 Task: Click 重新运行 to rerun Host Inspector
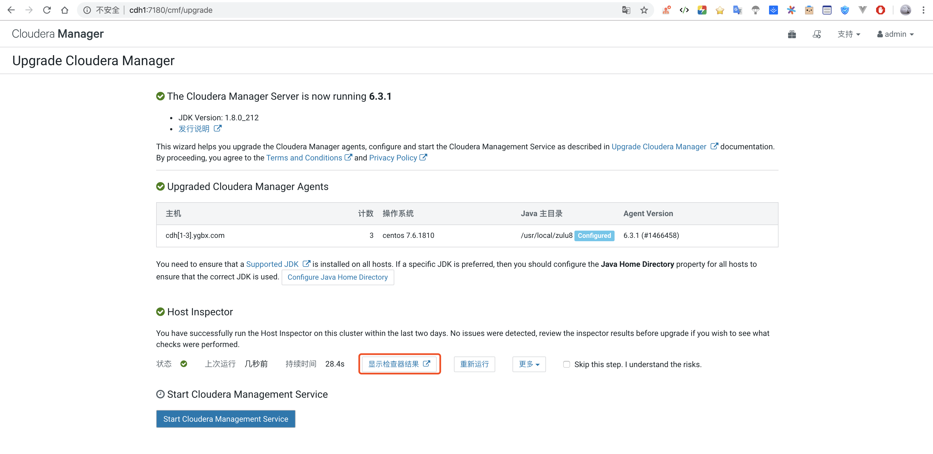pyautogui.click(x=474, y=364)
